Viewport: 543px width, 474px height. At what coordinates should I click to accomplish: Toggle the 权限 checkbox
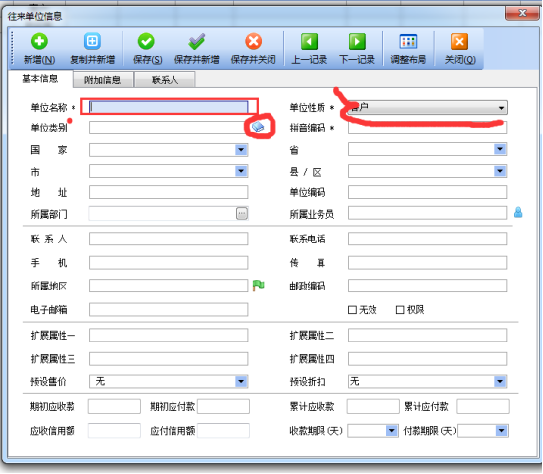[x=400, y=310]
